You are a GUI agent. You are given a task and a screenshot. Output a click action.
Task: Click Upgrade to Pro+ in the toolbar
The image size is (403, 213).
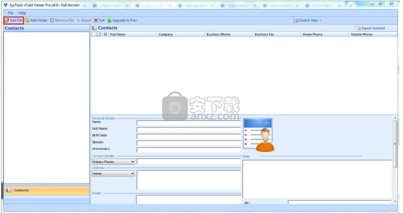(122, 20)
